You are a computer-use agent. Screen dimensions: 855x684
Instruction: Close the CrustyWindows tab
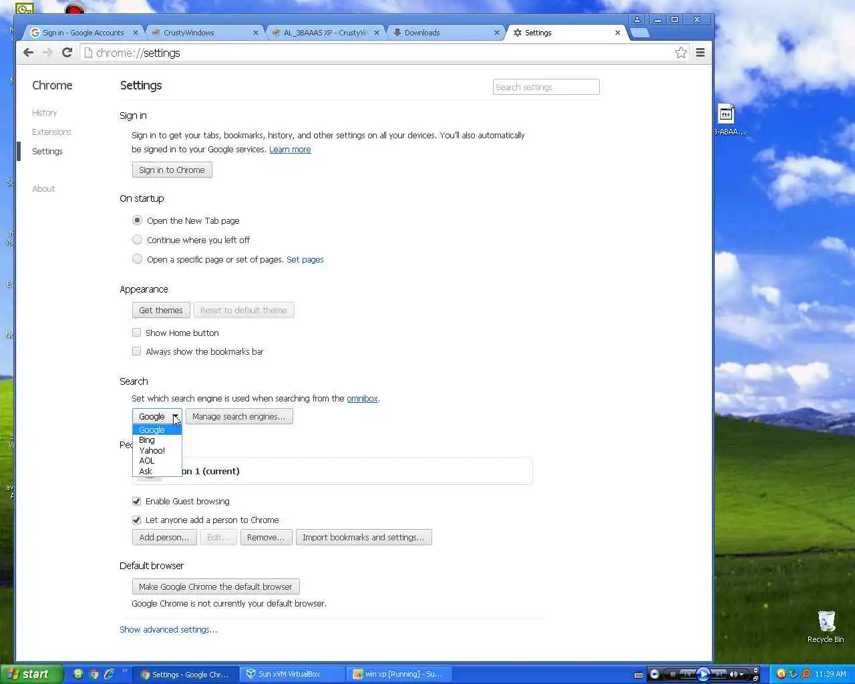(255, 32)
